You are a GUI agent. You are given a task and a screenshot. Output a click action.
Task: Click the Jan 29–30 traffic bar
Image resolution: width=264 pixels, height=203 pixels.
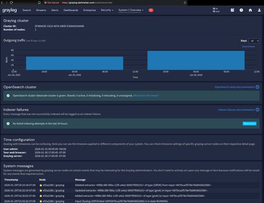pos(196,60)
